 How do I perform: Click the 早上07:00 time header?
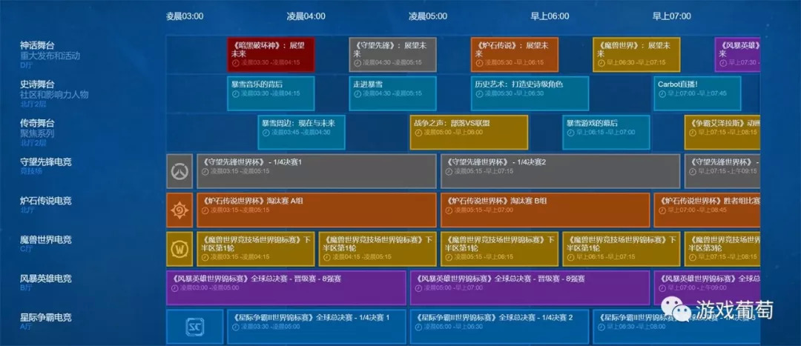click(672, 16)
